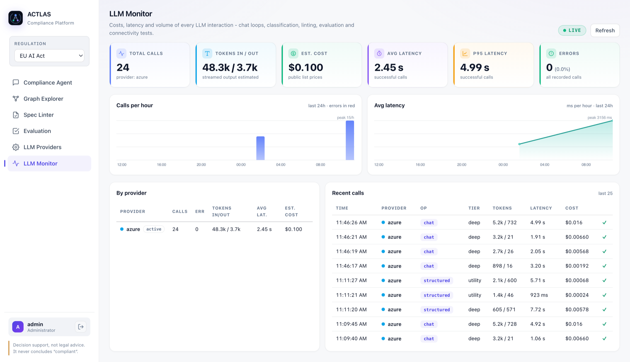Click the 898 / 16 tokens cell
The height and width of the screenshot is (362, 630).
pos(502,266)
